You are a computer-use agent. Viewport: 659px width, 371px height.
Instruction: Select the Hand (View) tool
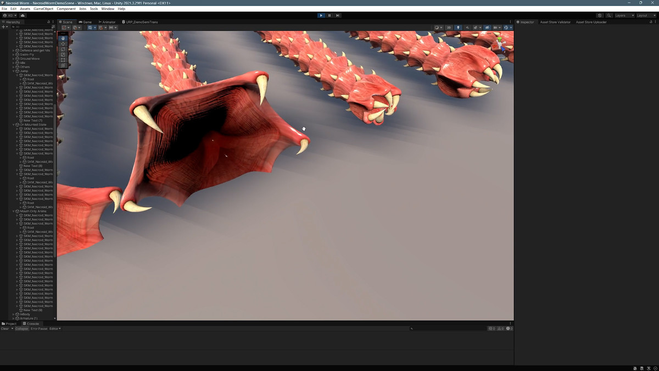click(63, 38)
